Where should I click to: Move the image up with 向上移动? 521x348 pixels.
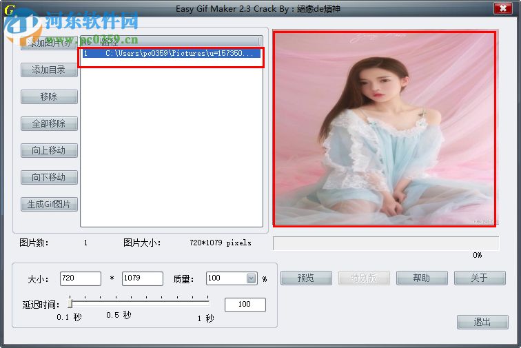click(49, 150)
